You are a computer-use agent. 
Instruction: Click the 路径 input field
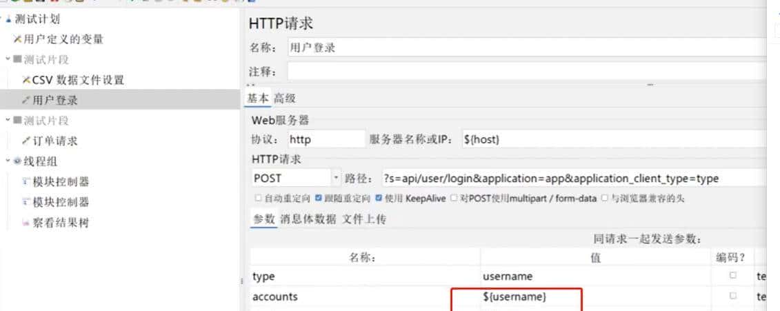tap(572, 179)
